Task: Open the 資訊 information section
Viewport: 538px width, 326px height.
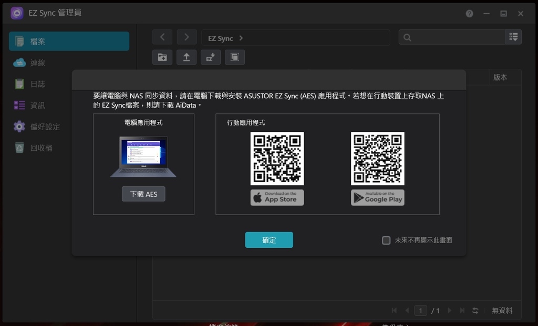Action: (37, 105)
